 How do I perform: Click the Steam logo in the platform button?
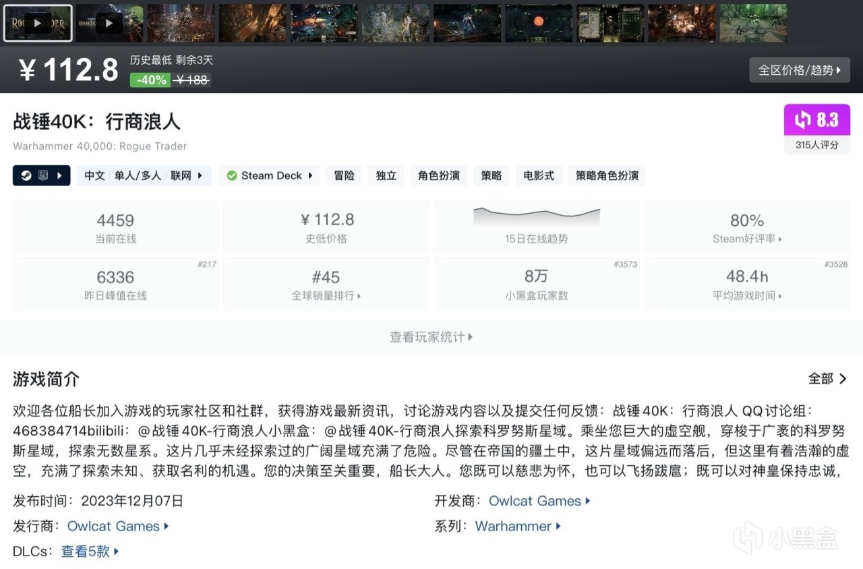point(26,176)
